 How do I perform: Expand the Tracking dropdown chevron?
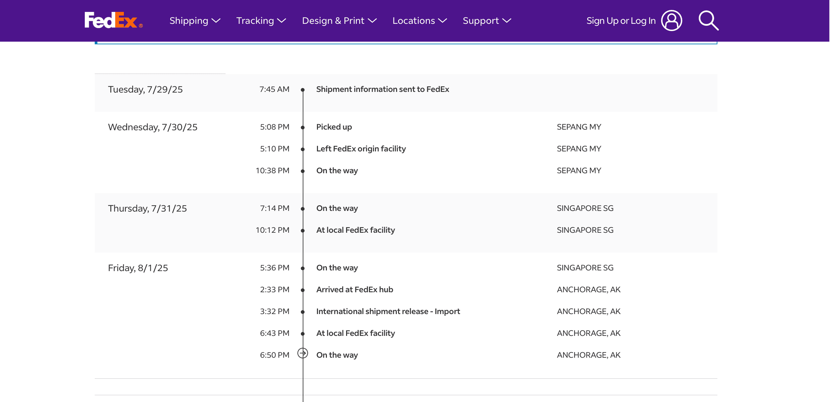282,21
